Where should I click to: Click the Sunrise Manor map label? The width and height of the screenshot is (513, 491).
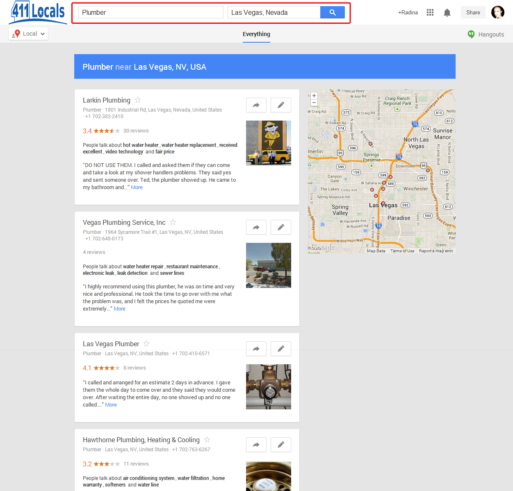(443, 134)
